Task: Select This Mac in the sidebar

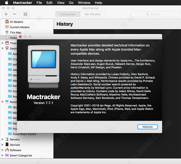Action: 16,32
